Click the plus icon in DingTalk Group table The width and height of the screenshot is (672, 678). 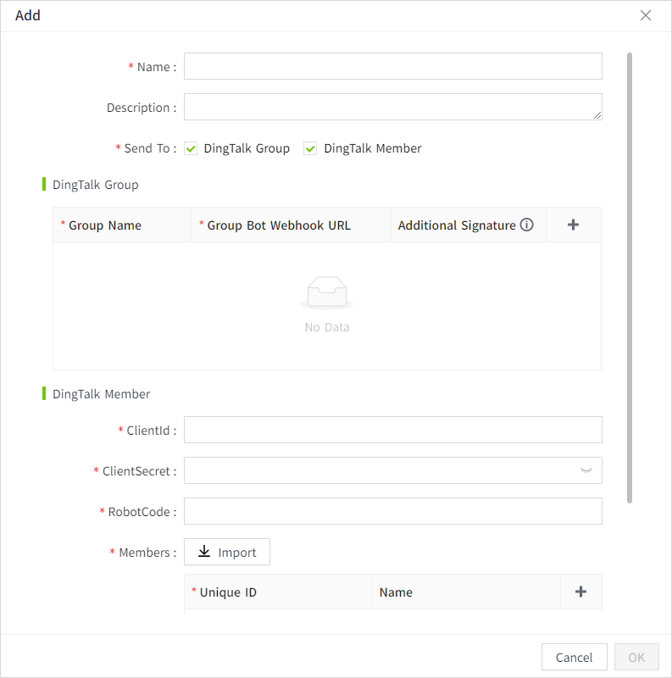click(x=573, y=225)
